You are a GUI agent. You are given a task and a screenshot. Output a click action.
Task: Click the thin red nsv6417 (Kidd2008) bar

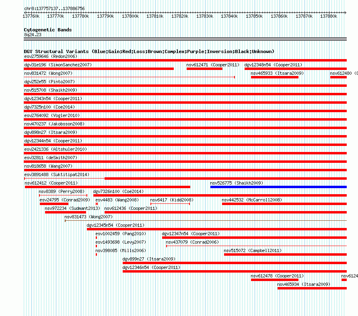point(170,204)
